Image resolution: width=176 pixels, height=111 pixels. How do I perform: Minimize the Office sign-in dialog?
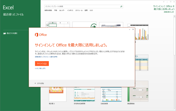click(x=129, y=29)
